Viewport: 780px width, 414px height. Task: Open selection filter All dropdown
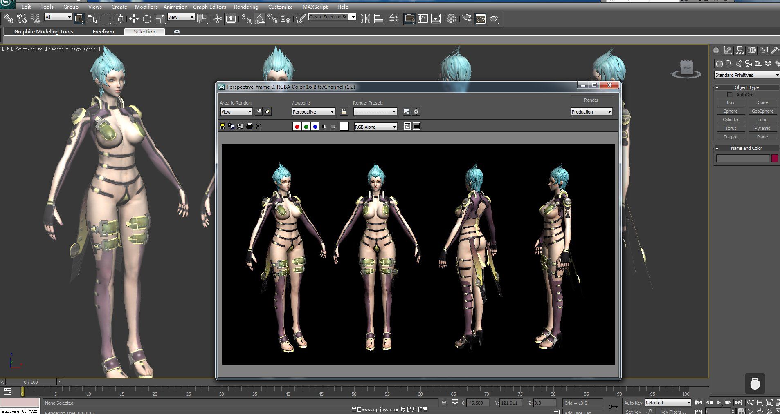[x=58, y=17]
